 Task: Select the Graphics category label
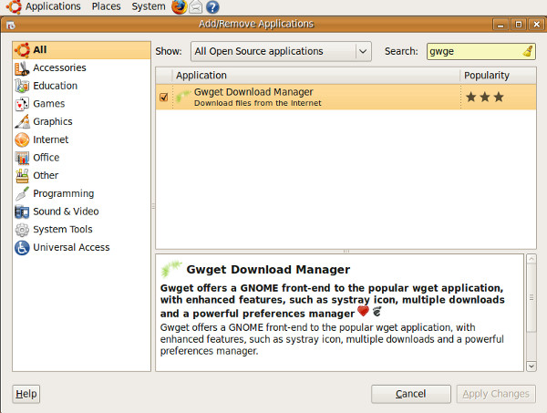(53, 122)
